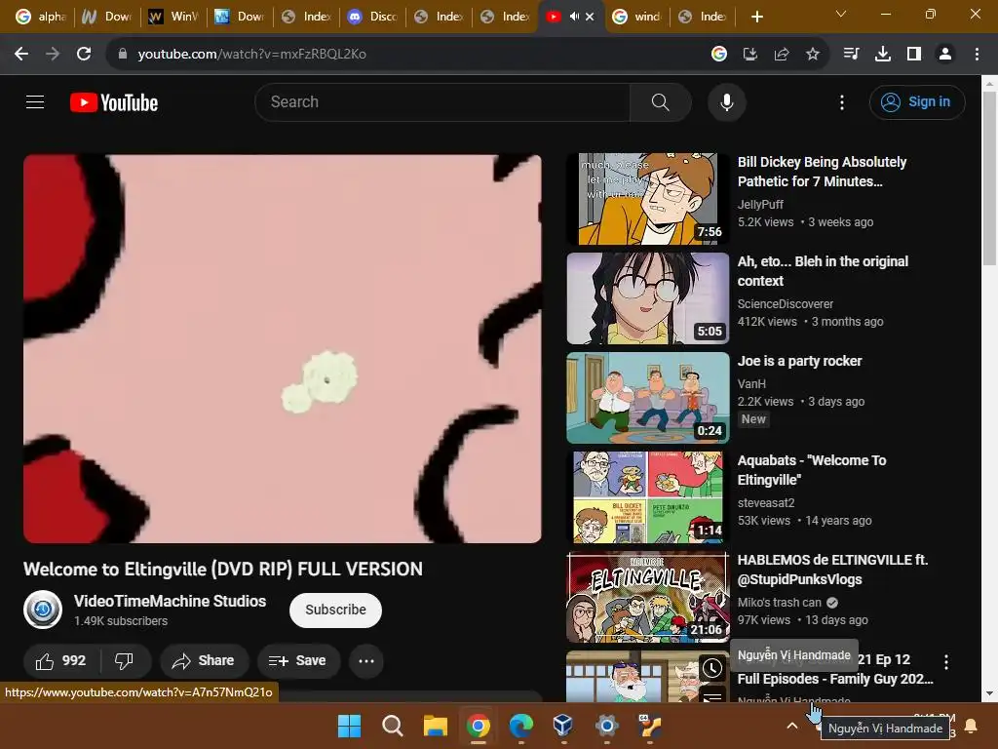Open HABLEMOS de ELTINGVILLE video title

point(832,570)
